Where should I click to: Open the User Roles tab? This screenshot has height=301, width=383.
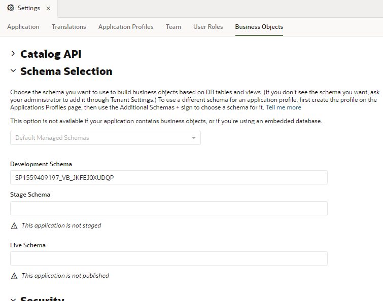(x=208, y=27)
